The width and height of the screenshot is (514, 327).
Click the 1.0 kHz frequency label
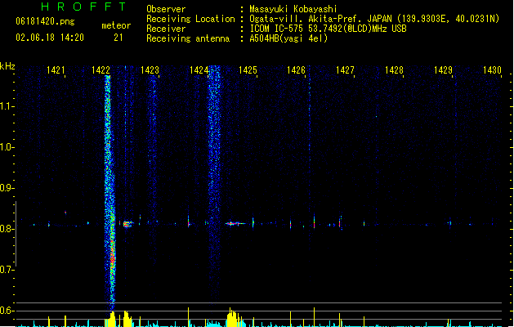pos(7,147)
